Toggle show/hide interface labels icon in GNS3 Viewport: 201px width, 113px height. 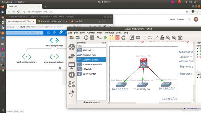[92, 38]
